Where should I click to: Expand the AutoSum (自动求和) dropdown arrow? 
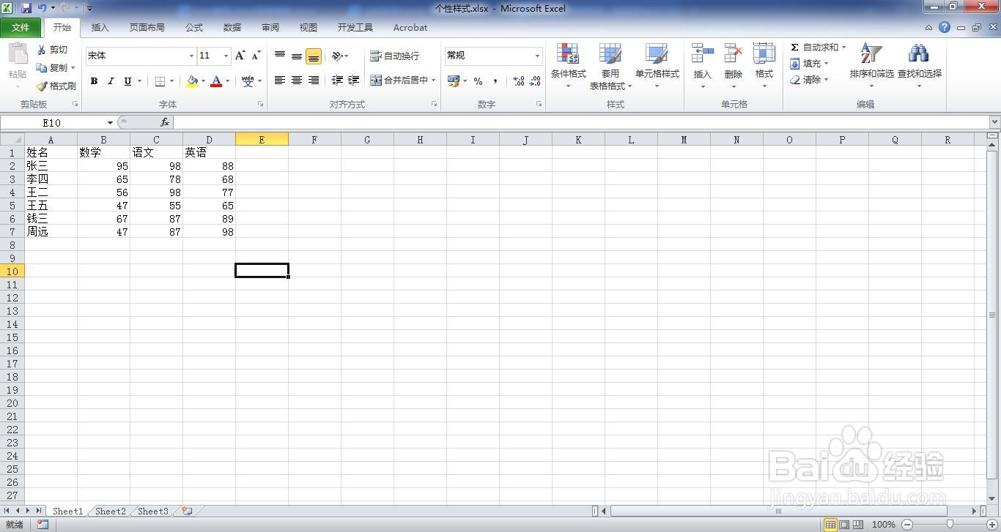tap(843, 47)
